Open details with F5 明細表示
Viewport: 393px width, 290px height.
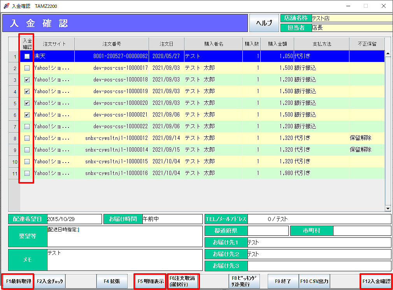coord(150,281)
